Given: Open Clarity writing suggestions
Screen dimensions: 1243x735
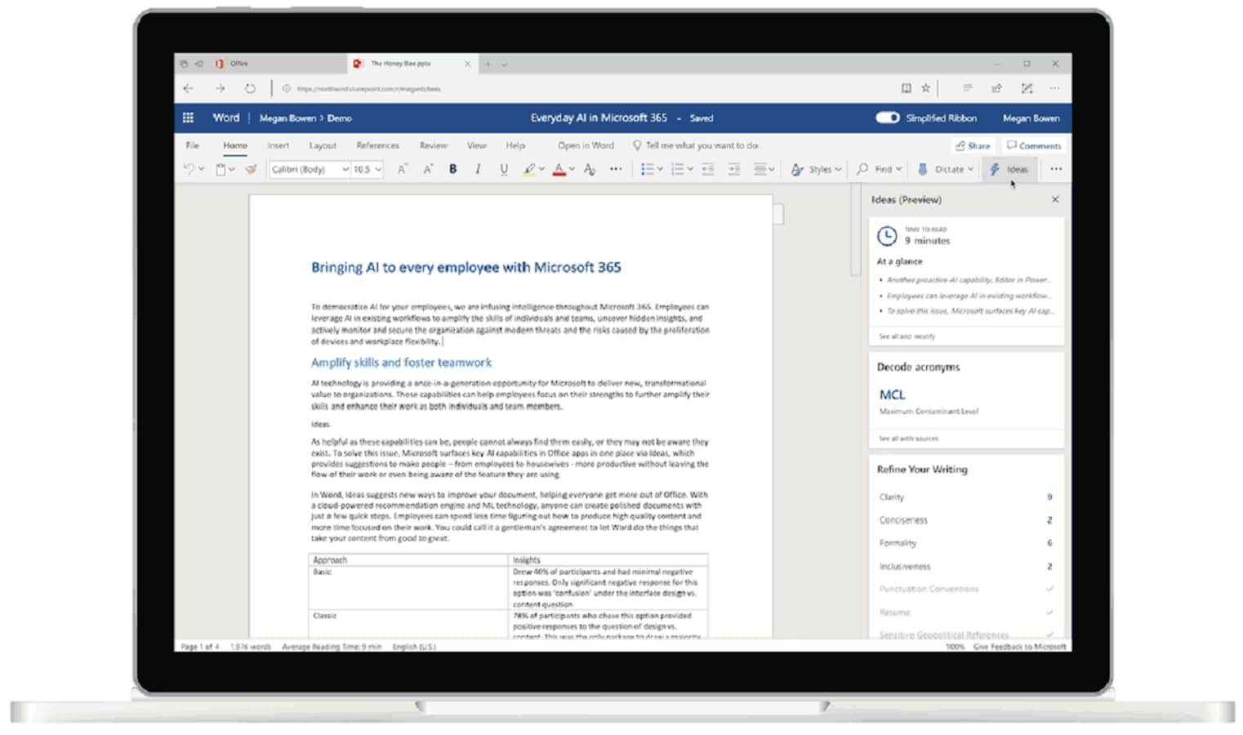Looking at the screenshot, I should pyautogui.click(x=965, y=497).
